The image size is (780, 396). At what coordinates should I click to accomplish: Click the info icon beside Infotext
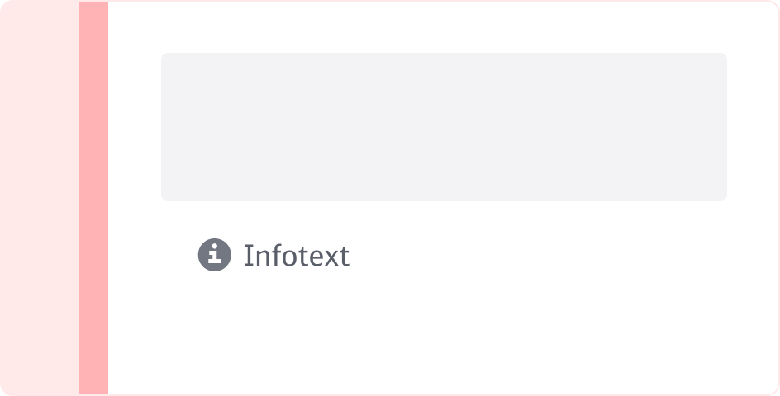(x=214, y=255)
